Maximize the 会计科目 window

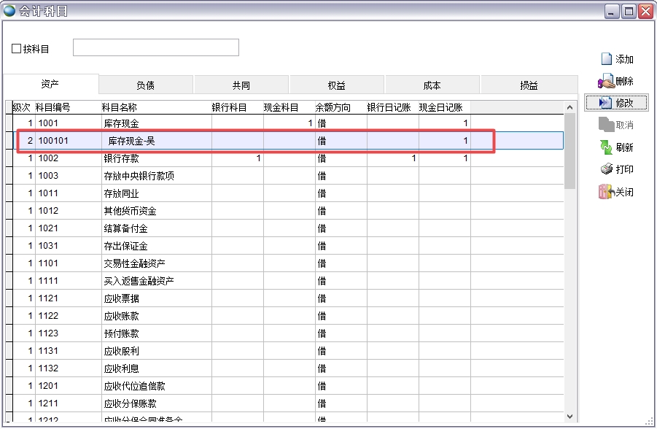[x=629, y=11]
